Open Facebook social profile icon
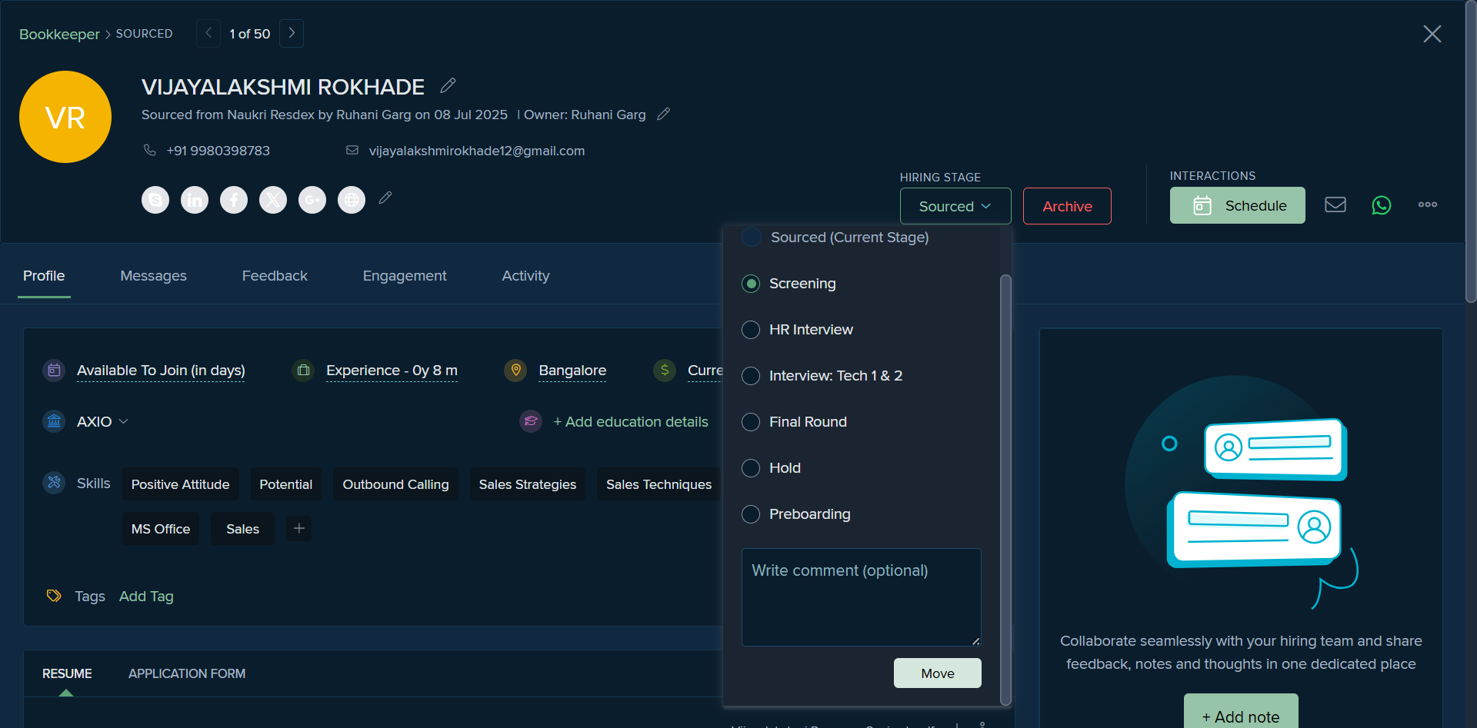Screen dimensions: 1477x728 (234, 200)
